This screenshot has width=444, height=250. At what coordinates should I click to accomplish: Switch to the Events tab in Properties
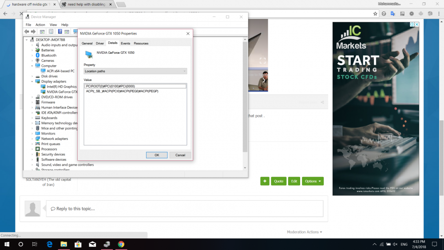pyautogui.click(x=125, y=44)
